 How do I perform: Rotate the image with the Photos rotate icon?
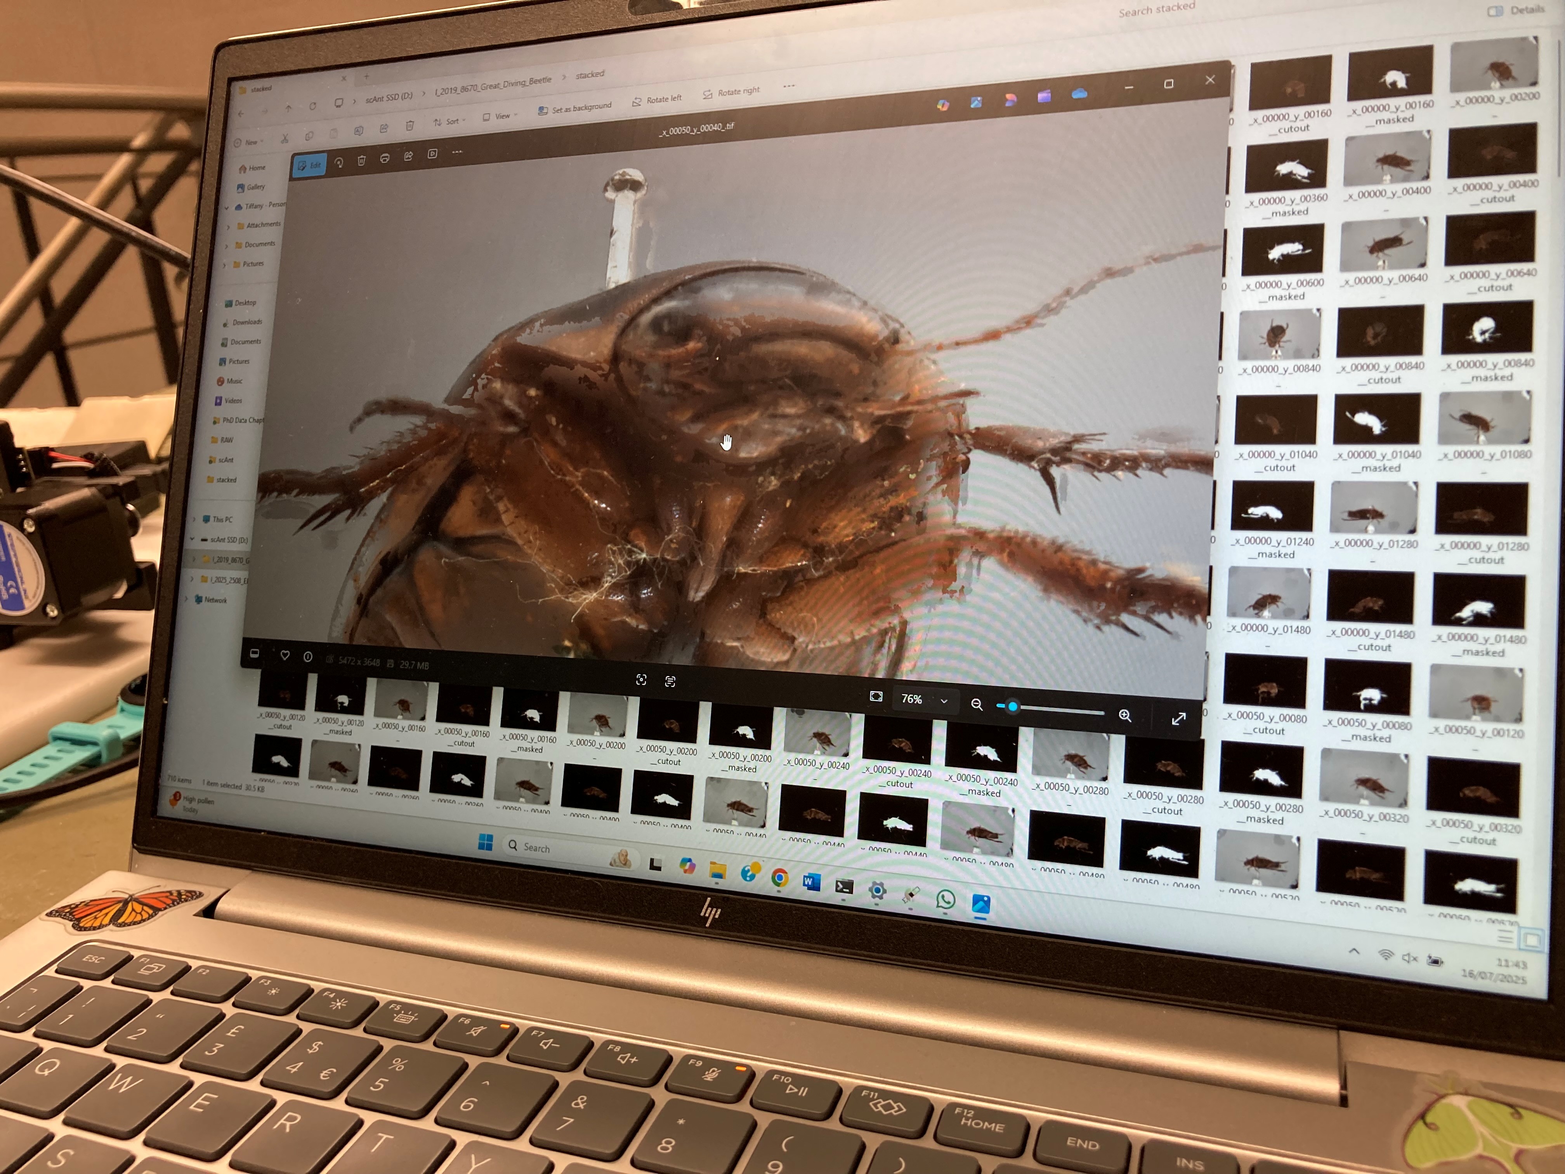[x=339, y=162]
